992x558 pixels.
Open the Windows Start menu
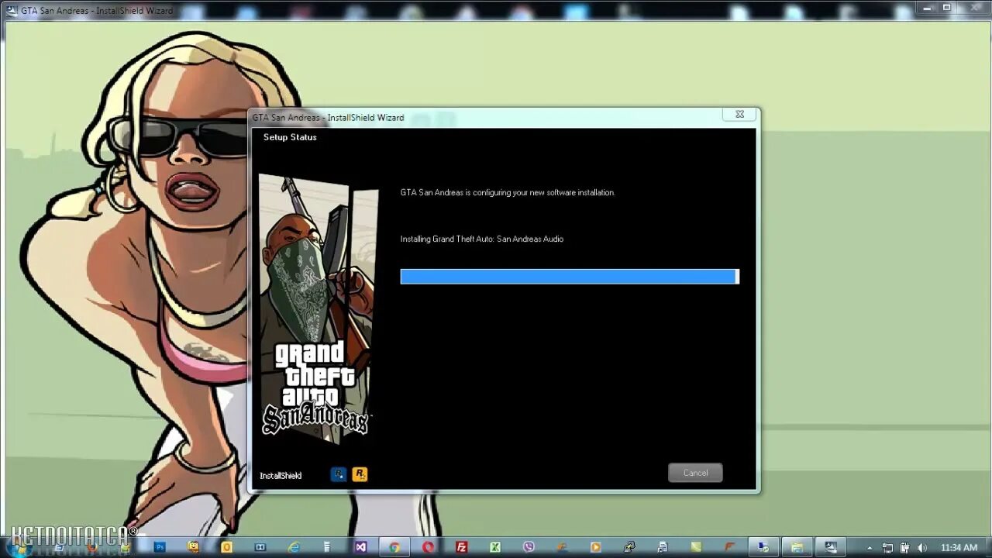20,547
